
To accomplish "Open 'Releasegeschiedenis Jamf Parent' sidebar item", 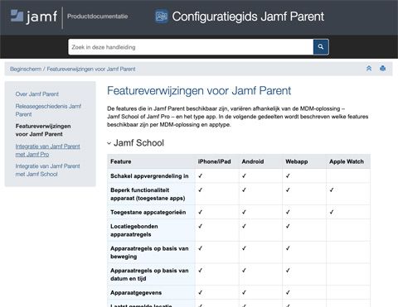I will coord(48,110).
